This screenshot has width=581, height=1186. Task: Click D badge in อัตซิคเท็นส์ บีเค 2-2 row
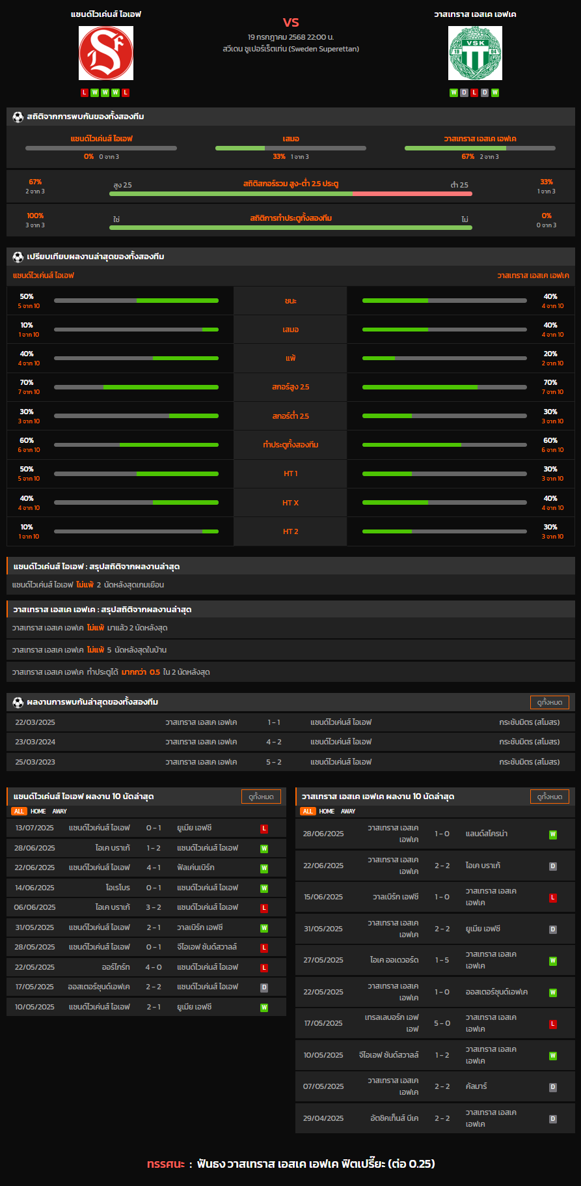coord(553,1119)
